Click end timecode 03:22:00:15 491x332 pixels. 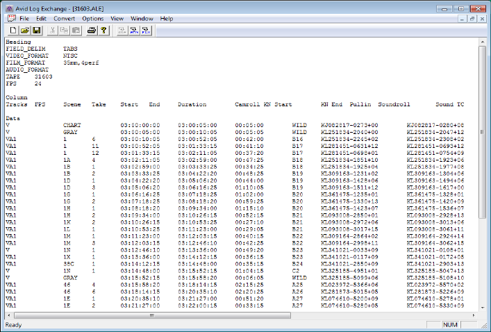click(x=197, y=306)
